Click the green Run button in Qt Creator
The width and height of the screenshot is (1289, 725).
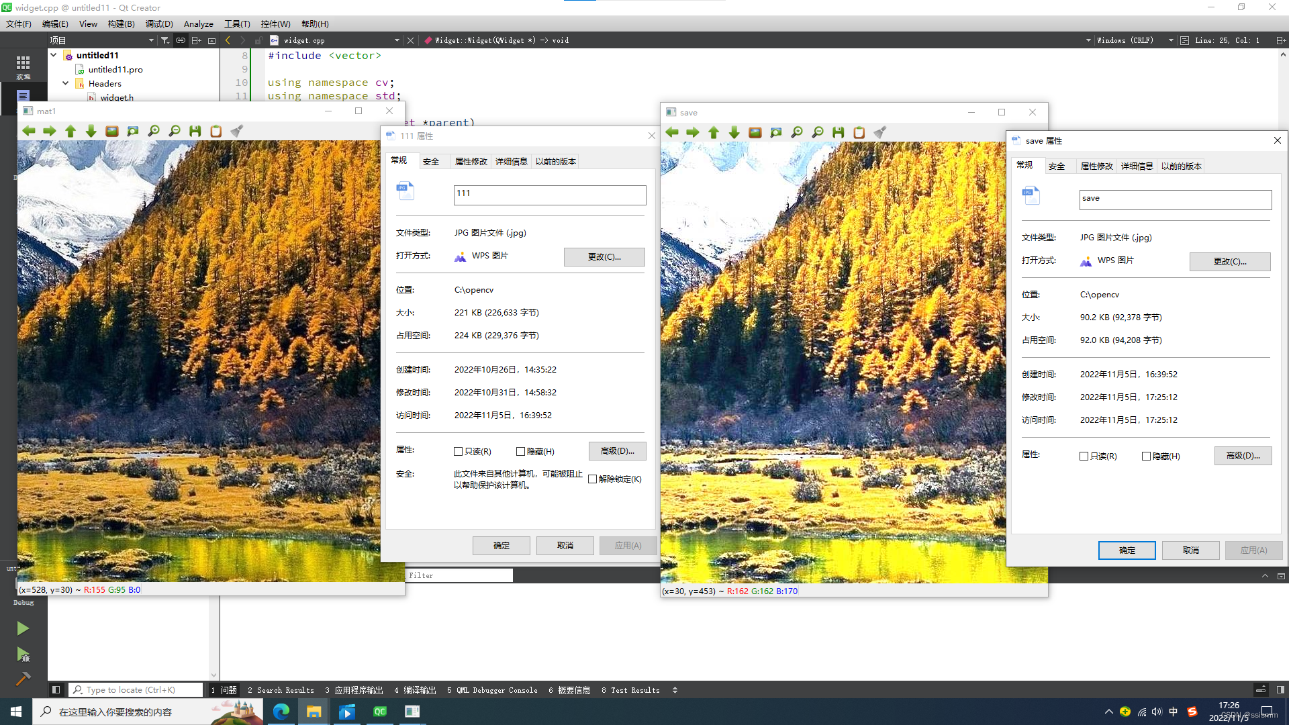coord(23,628)
